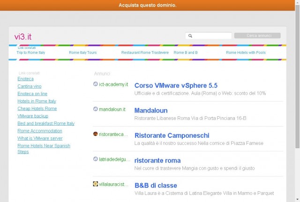Open B&B di classe ad headline

pos(156,185)
